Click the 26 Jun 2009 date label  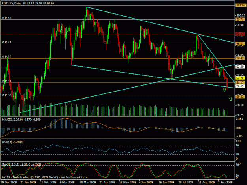coord(166,182)
